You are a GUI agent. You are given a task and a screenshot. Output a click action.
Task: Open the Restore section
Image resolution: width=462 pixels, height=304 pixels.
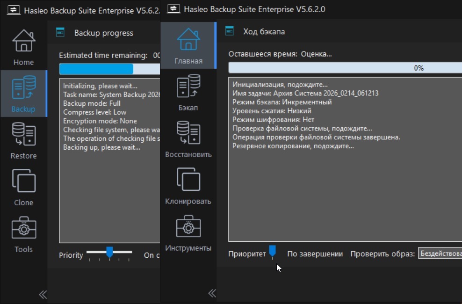click(23, 140)
